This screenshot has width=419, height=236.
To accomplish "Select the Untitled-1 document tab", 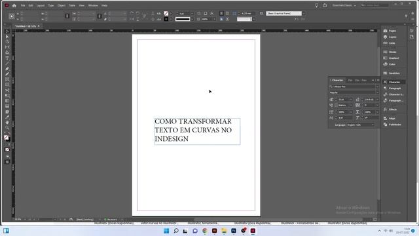I will [x=26, y=26].
